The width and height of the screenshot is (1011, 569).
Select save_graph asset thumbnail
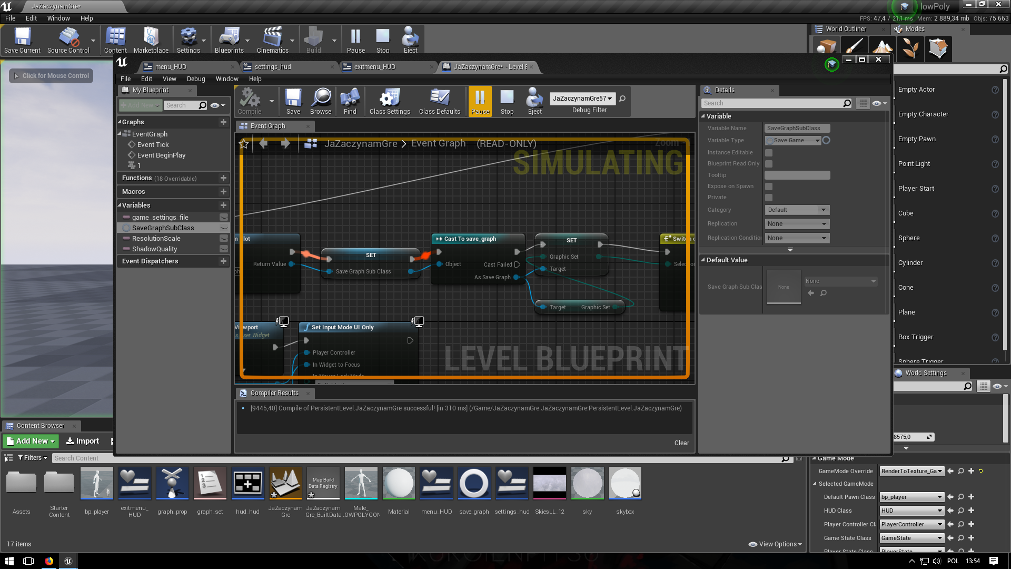474,483
